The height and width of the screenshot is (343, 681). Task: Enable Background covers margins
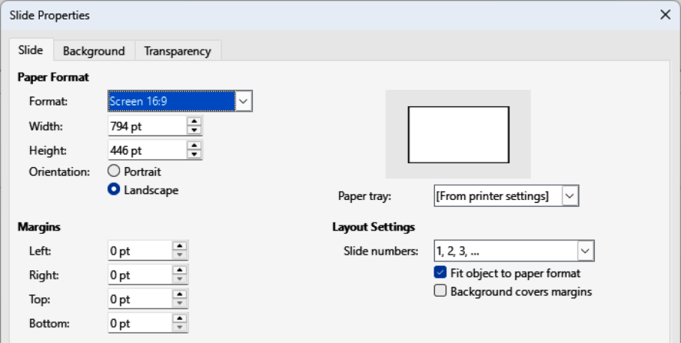440,291
